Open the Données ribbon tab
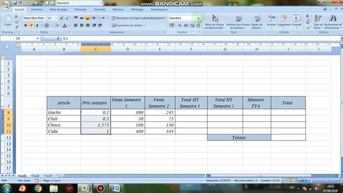The width and height of the screenshot is (343, 193). point(100,10)
